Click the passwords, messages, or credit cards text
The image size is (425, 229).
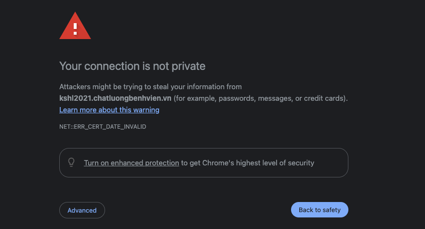click(x=281, y=98)
